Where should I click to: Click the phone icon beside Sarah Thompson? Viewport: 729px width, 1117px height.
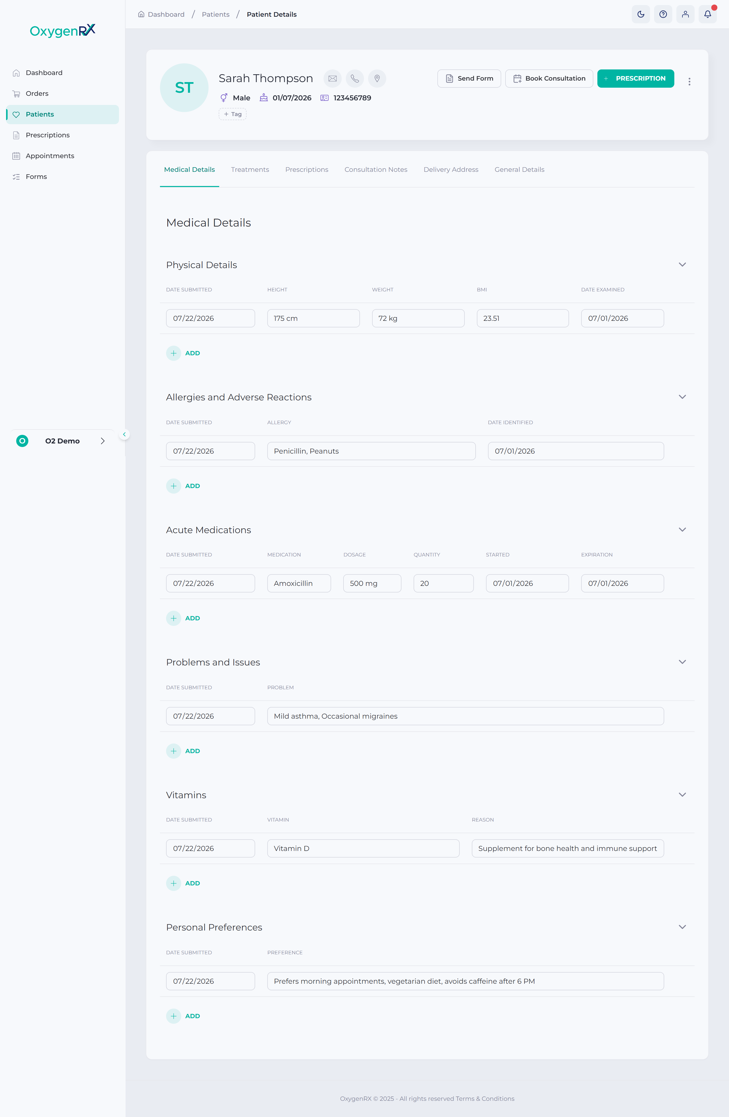[x=354, y=78]
